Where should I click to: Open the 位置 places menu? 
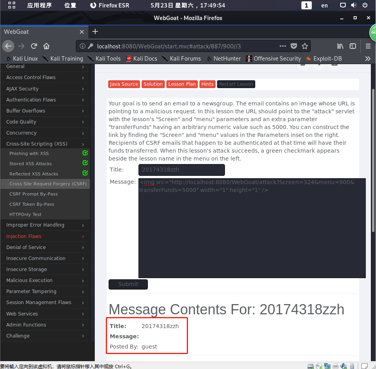(70, 5)
